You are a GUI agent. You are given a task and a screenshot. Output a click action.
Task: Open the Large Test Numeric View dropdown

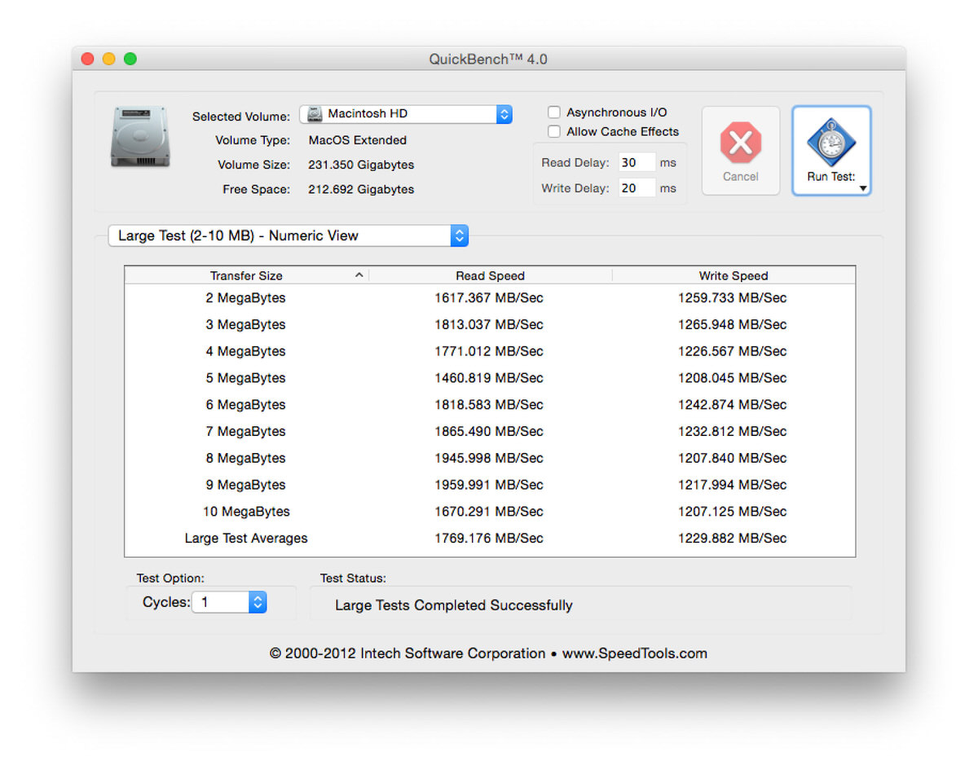[x=288, y=235]
